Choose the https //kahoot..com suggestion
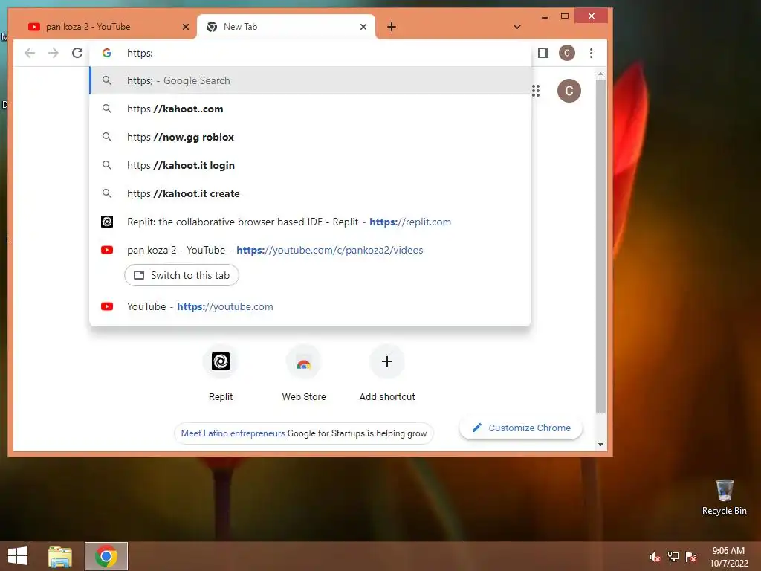 pos(311,109)
